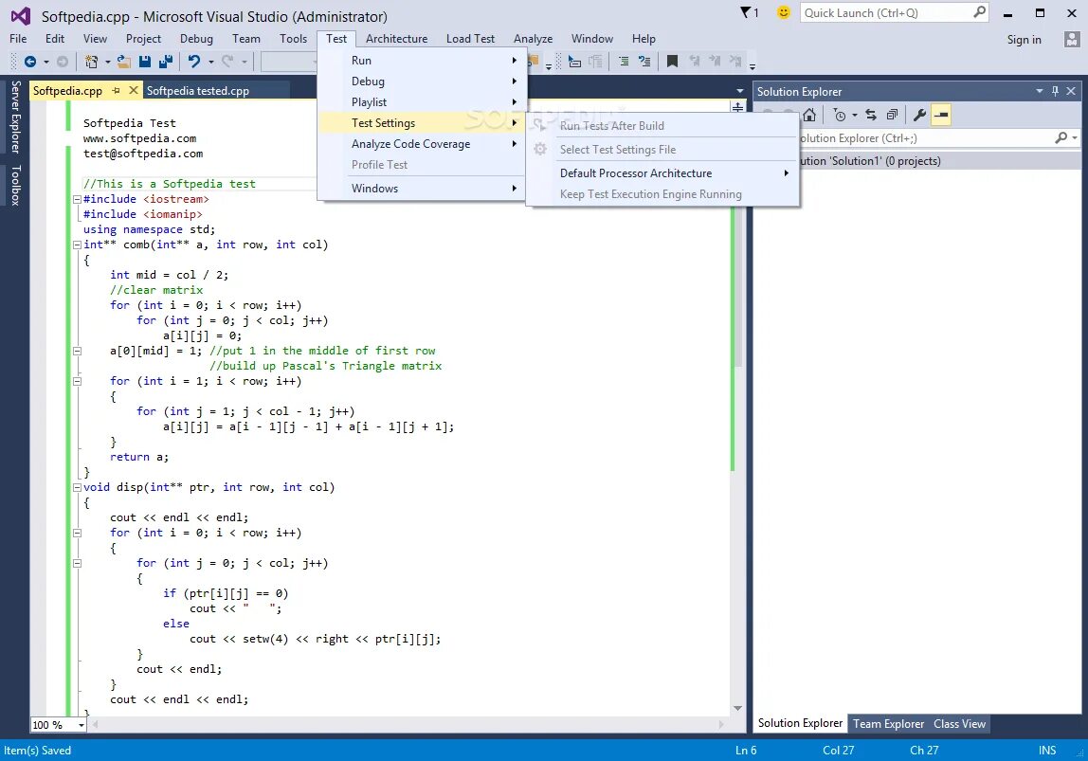Click the account avatar icon beside Sign in
Viewport: 1088px width, 761px height.
(1071, 40)
